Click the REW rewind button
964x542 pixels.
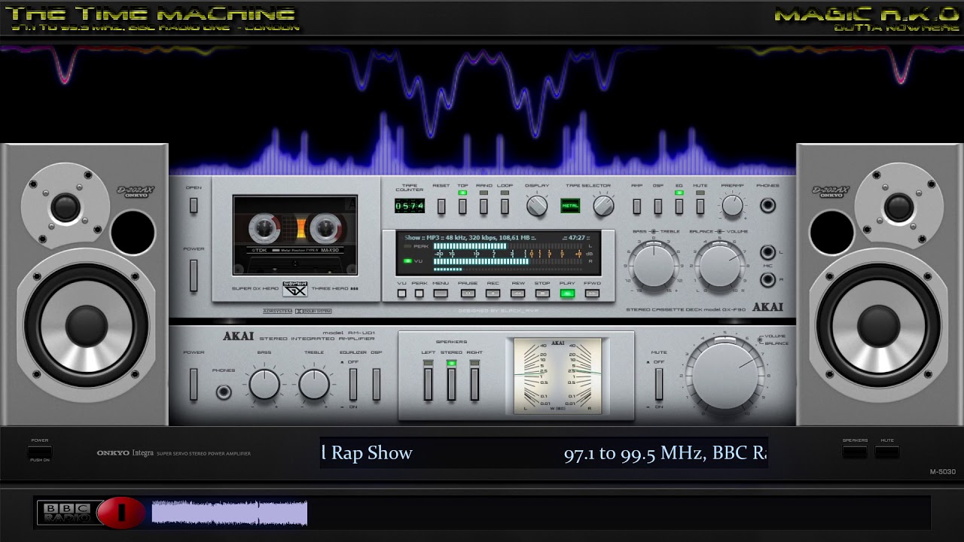click(518, 294)
